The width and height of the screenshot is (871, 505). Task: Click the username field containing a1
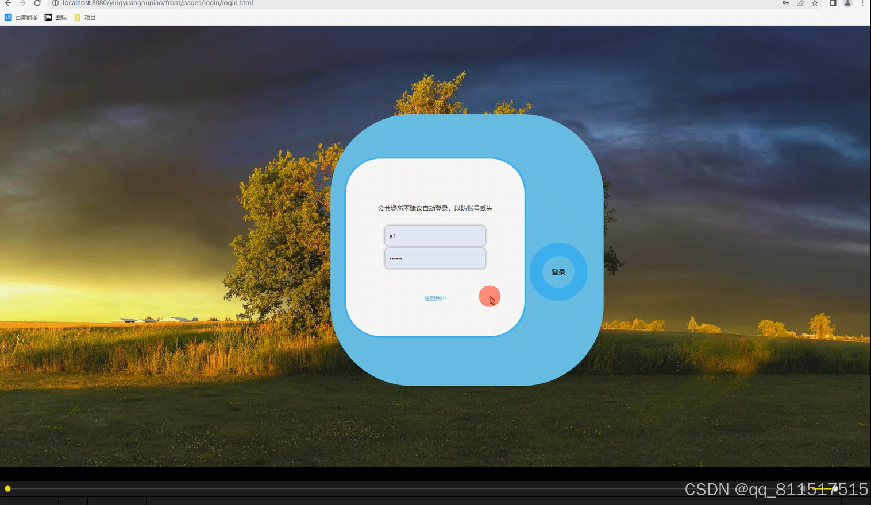point(435,236)
